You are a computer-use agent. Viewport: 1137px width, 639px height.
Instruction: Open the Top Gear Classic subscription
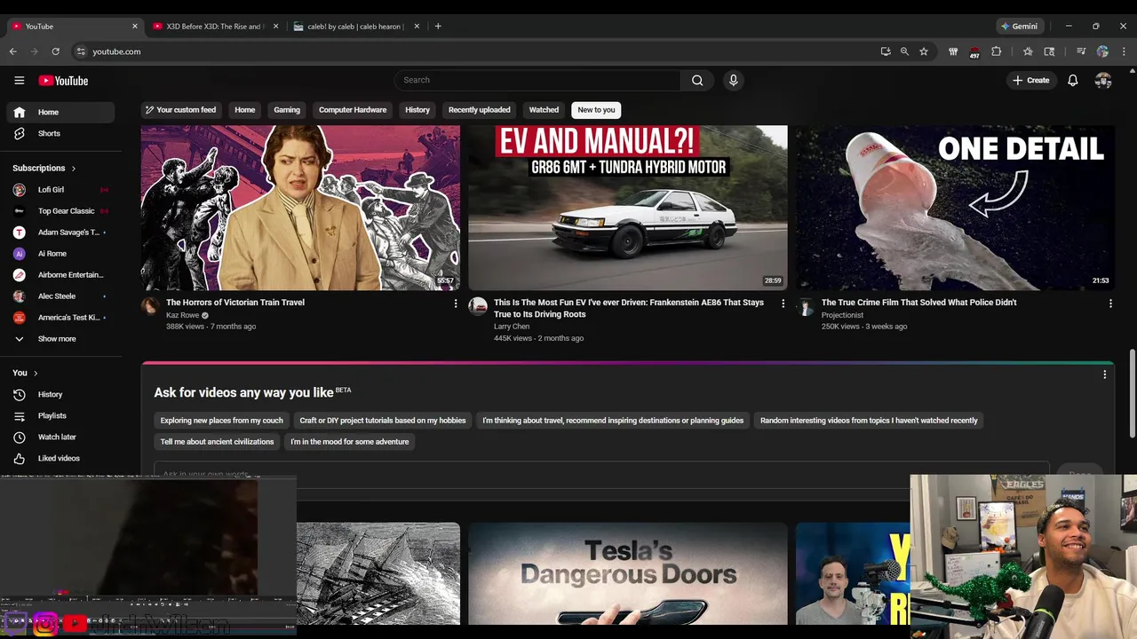click(60, 210)
